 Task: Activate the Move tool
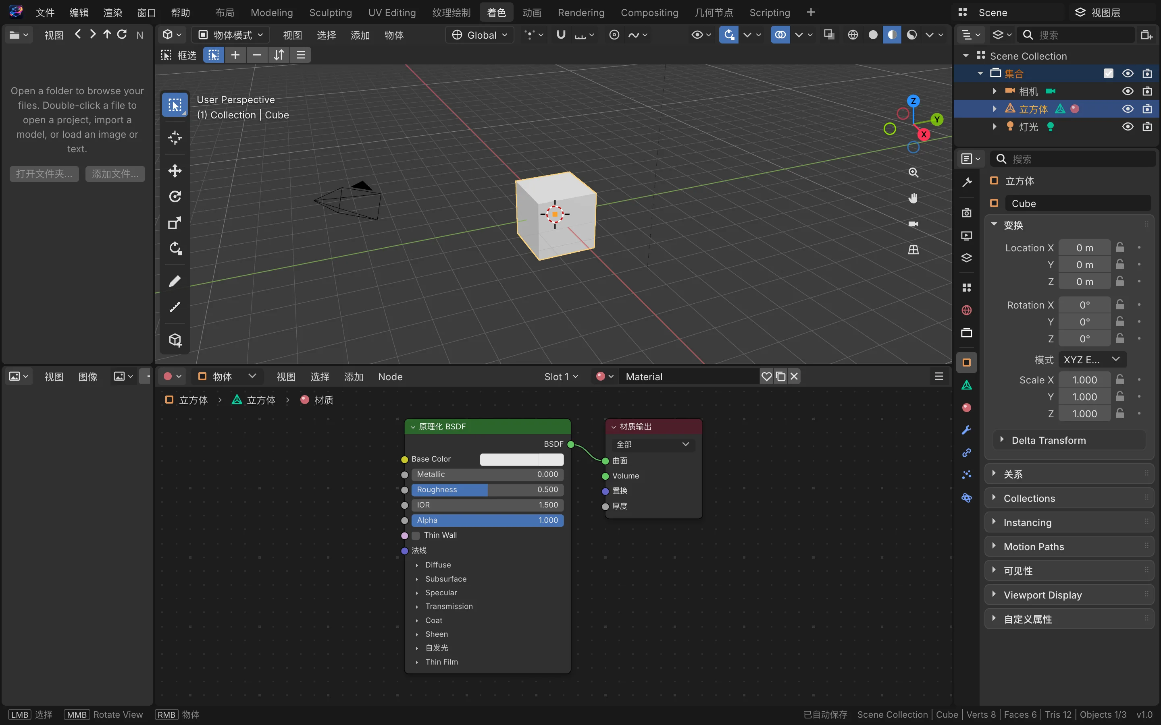[x=175, y=171]
